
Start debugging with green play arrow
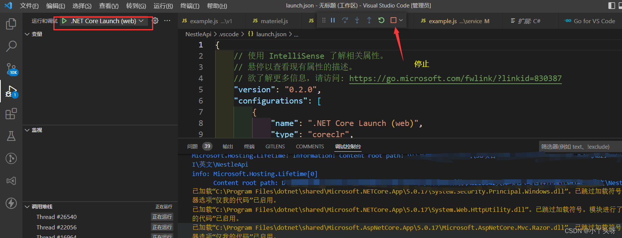[x=64, y=21]
